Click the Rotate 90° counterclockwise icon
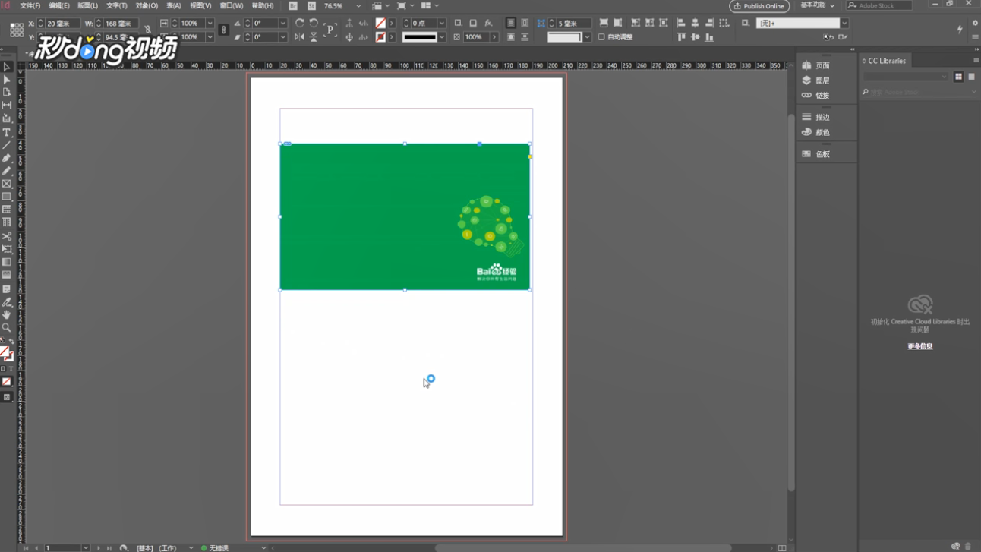The image size is (981, 552). click(x=314, y=24)
